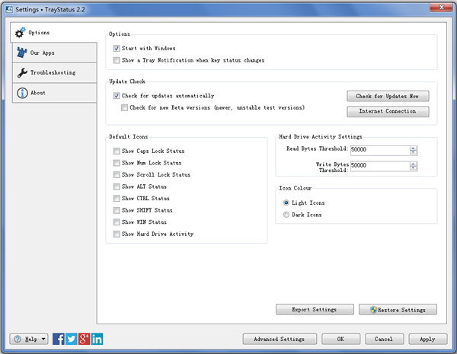Click the Export Settings button
Image resolution: width=457 pixels, height=354 pixels.
(315, 309)
